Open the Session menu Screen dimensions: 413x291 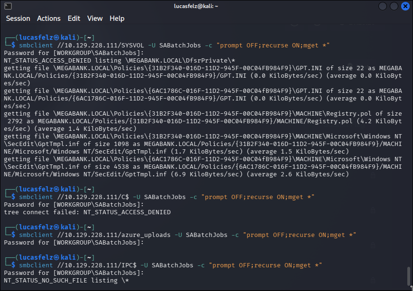(x=18, y=18)
